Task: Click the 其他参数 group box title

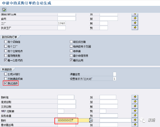Action: [7, 70]
